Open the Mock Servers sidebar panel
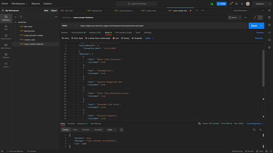273x153 pixels. tap(6, 46)
